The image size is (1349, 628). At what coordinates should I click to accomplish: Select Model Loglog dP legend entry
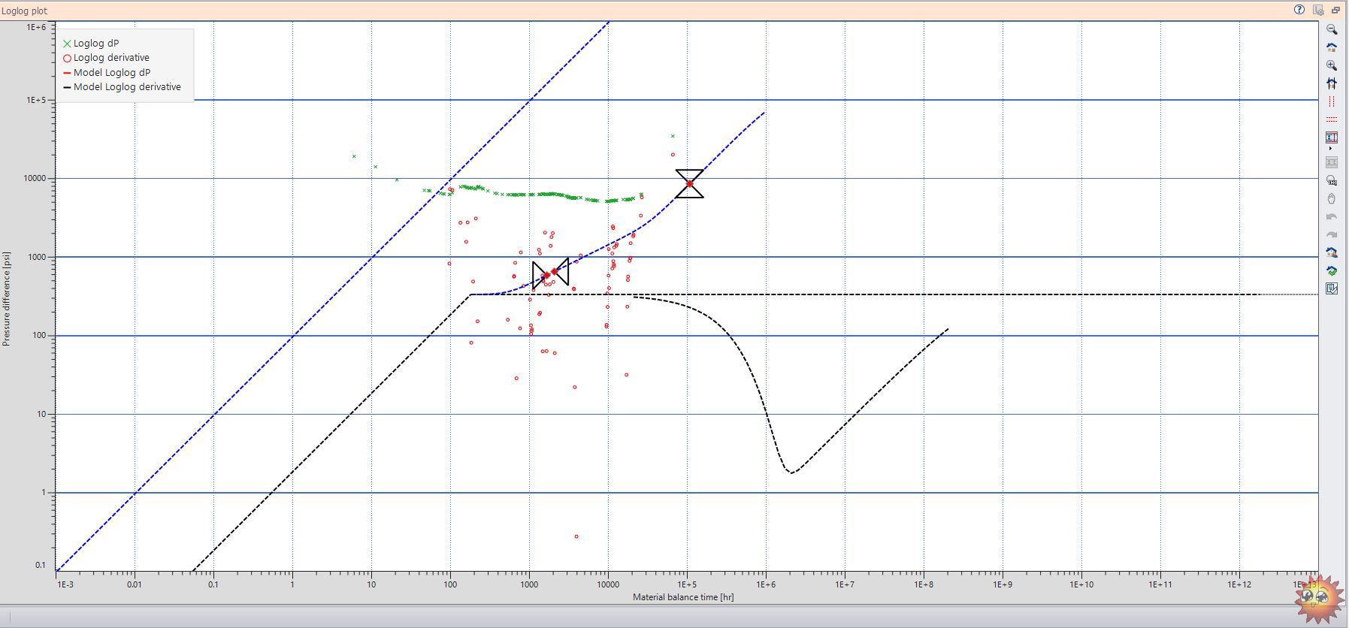tap(106, 73)
